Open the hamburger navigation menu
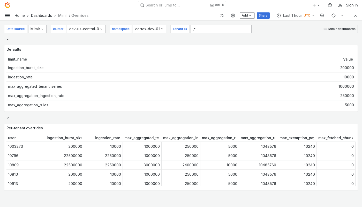 pos(7,15)
